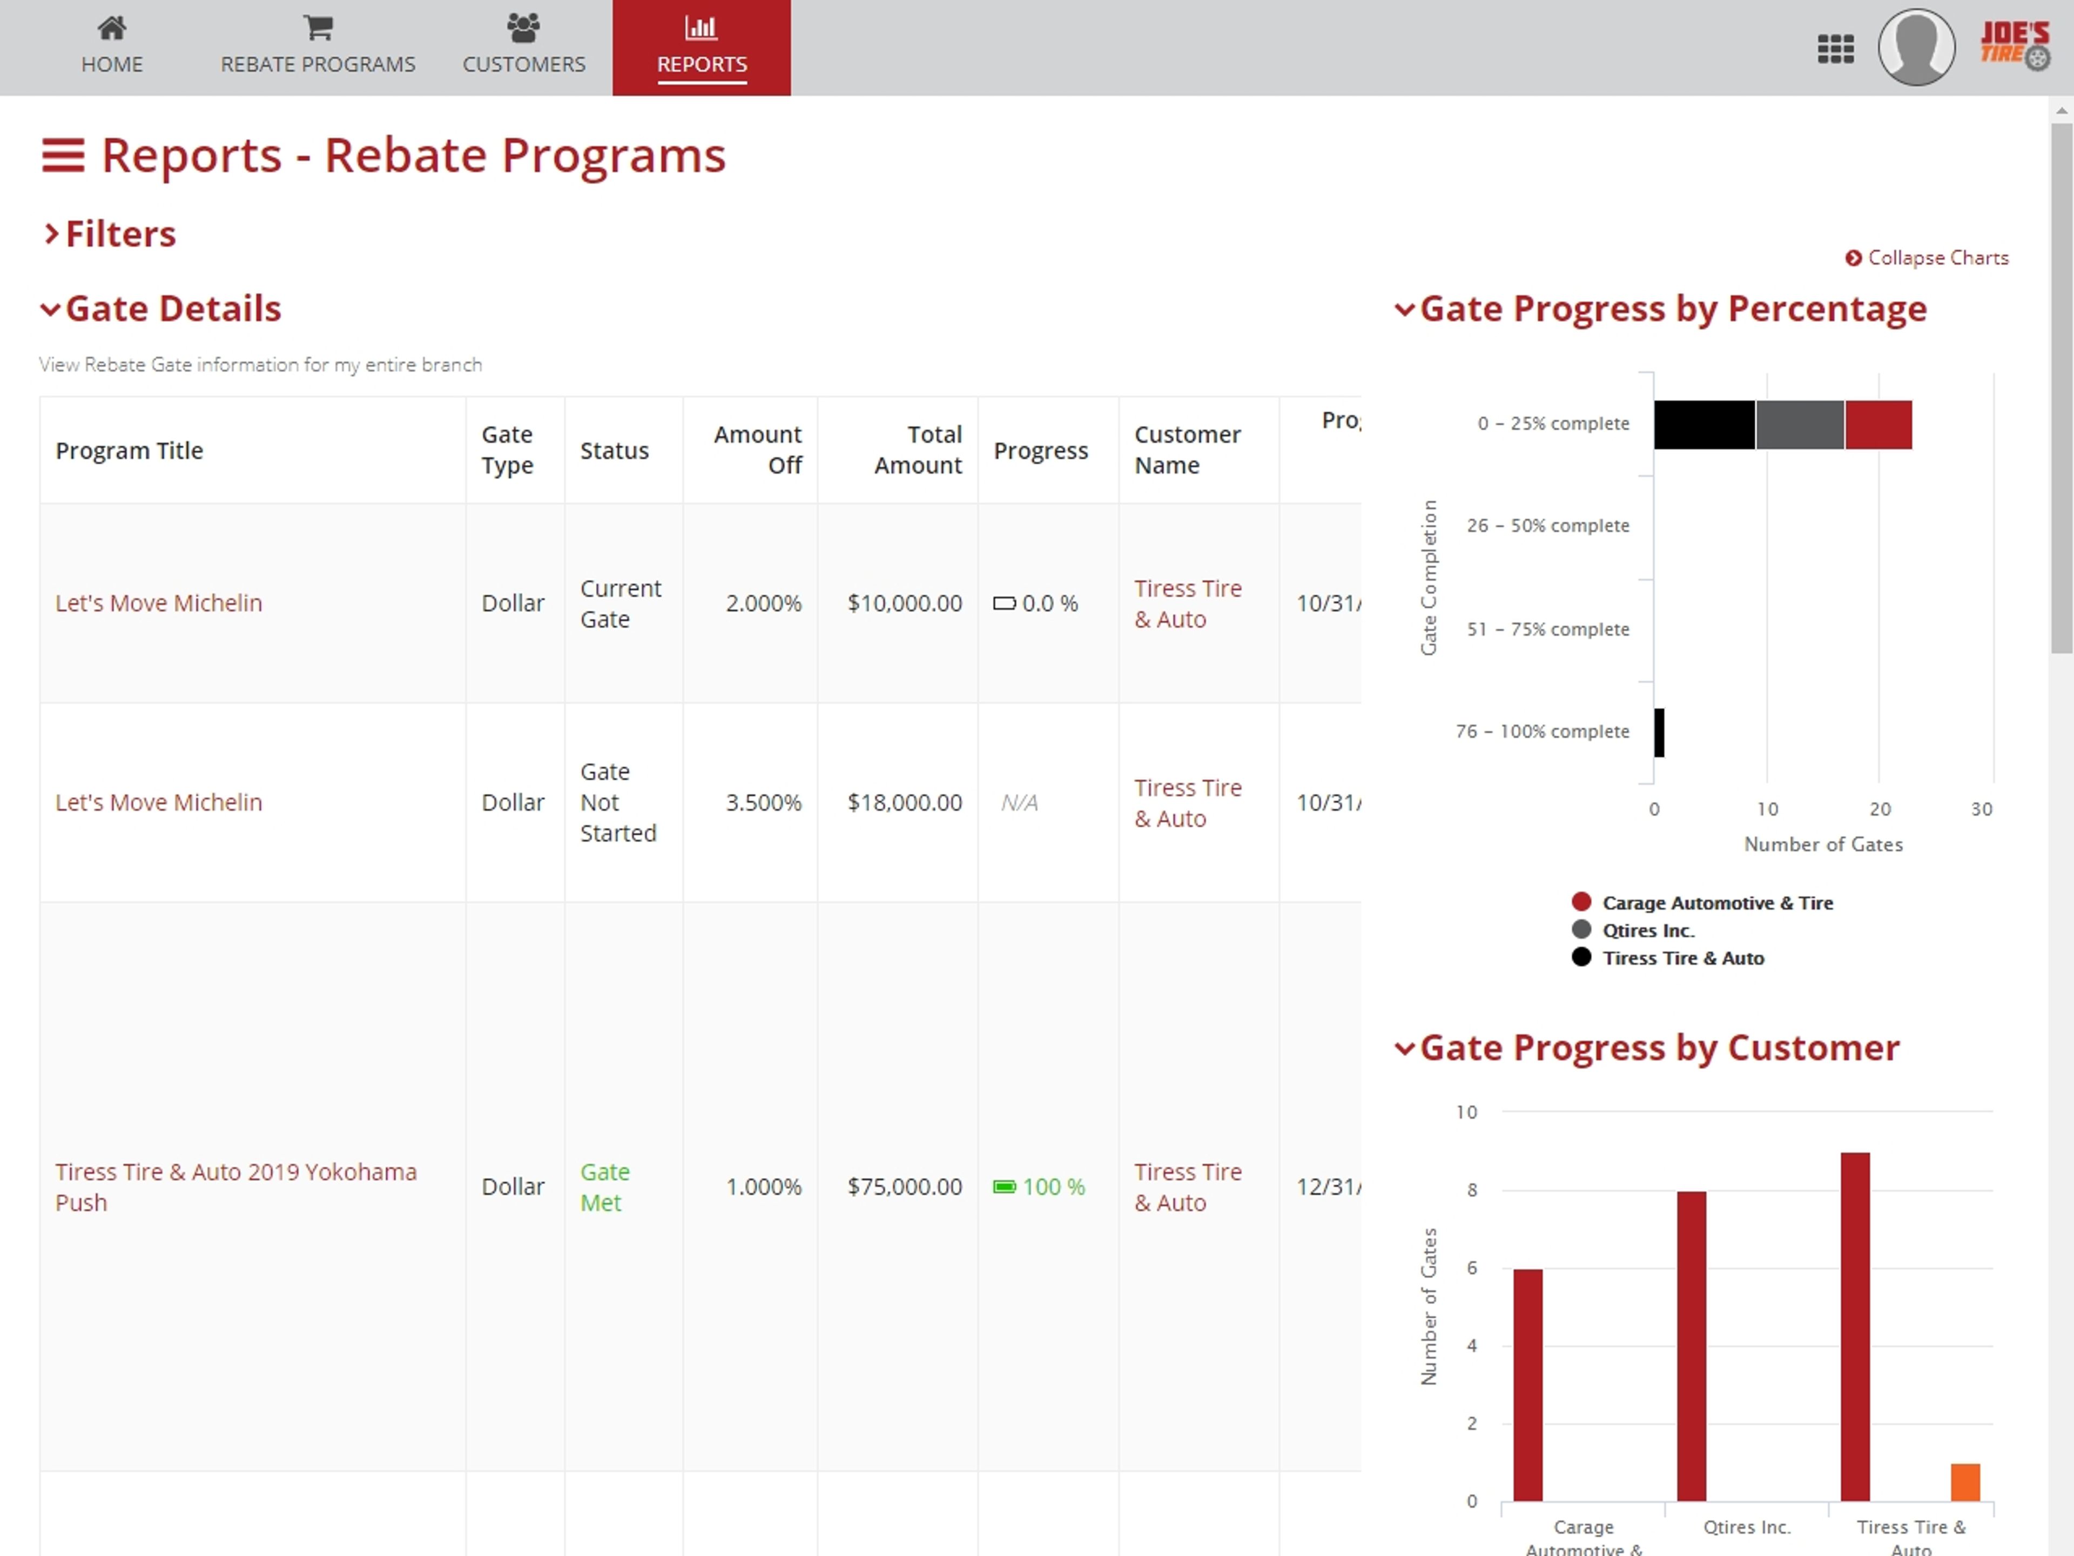Click the Collapse Charts arrow icon
Screen dimensions: 2074x1556
click(x=1853, y=258)
